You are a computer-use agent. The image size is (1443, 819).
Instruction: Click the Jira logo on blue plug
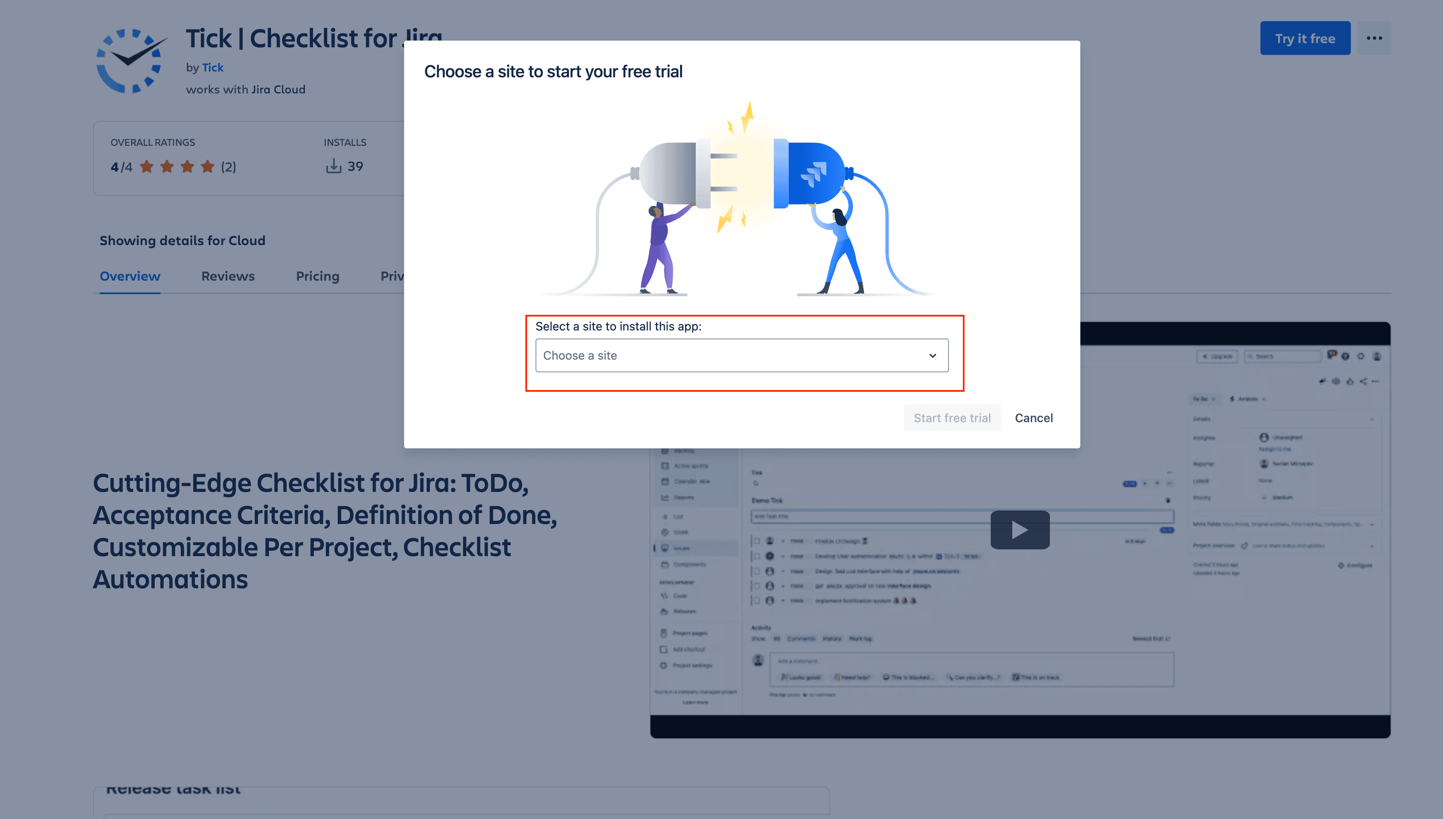click(814, 174)
